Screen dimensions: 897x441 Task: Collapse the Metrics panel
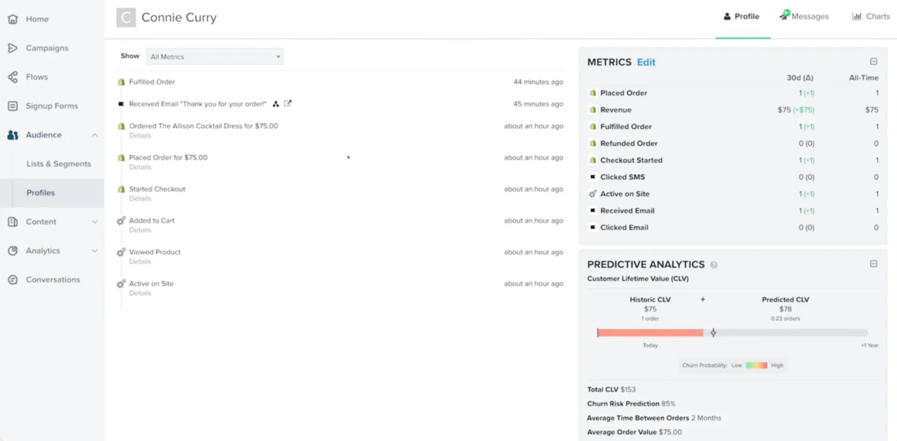tap(873, 62)
